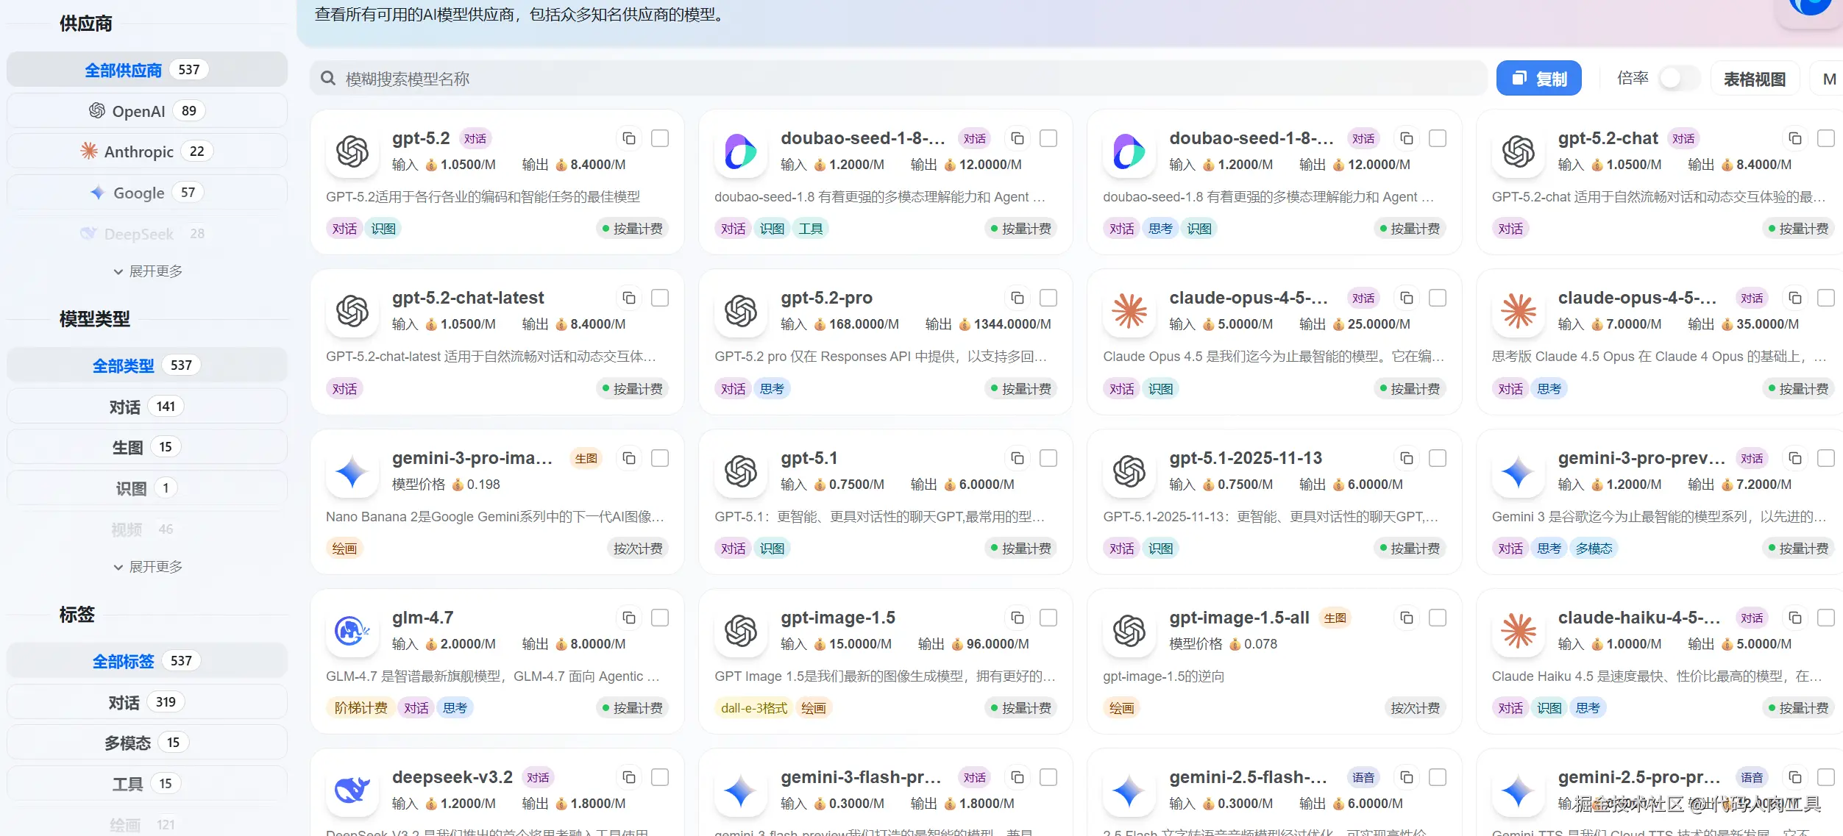Click the Zhipu logo on the glm-4.7 card
1843x836 pixels.
point(352,631)
